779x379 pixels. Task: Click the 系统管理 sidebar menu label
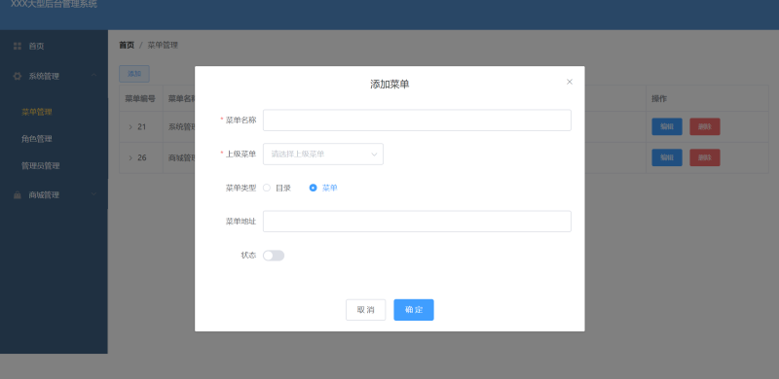44,76
